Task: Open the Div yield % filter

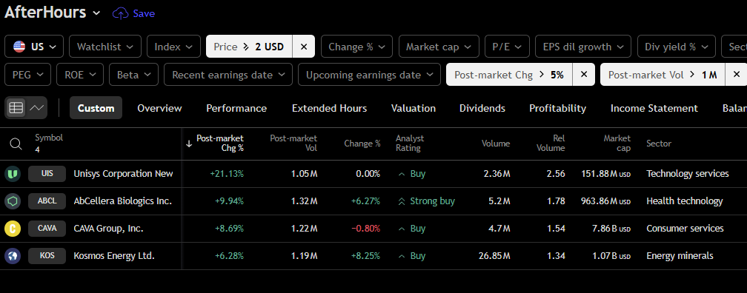Action: tap(676, 47)
